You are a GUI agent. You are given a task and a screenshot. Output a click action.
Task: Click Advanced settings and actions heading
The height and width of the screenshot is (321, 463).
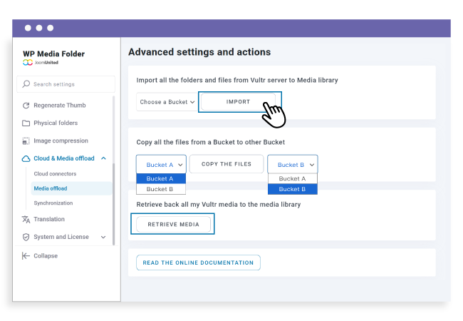199,52
